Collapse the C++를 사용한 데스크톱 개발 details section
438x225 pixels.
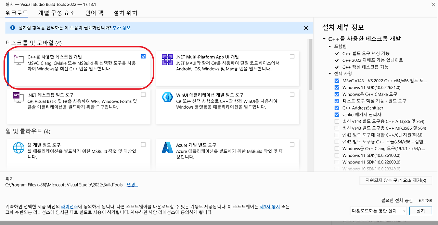[324, 39]
